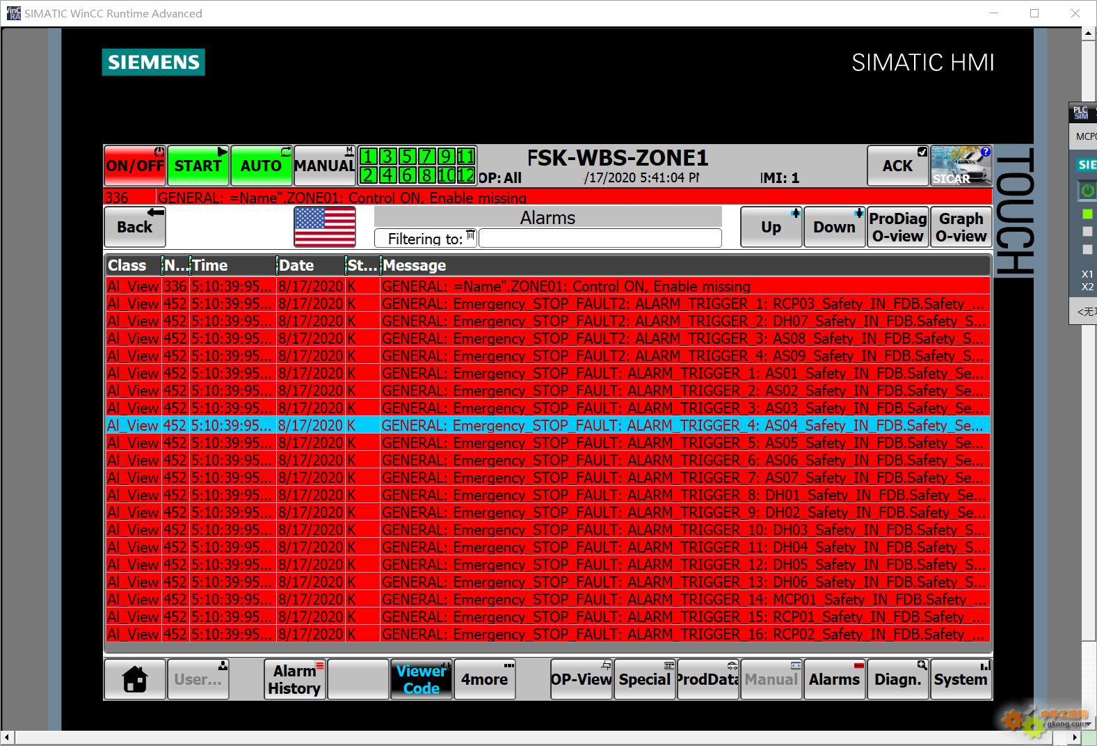
Task: Select ALARM_TRIGGER_8 DH01 Safety alarm row
Action: click(x=548, y=495)
